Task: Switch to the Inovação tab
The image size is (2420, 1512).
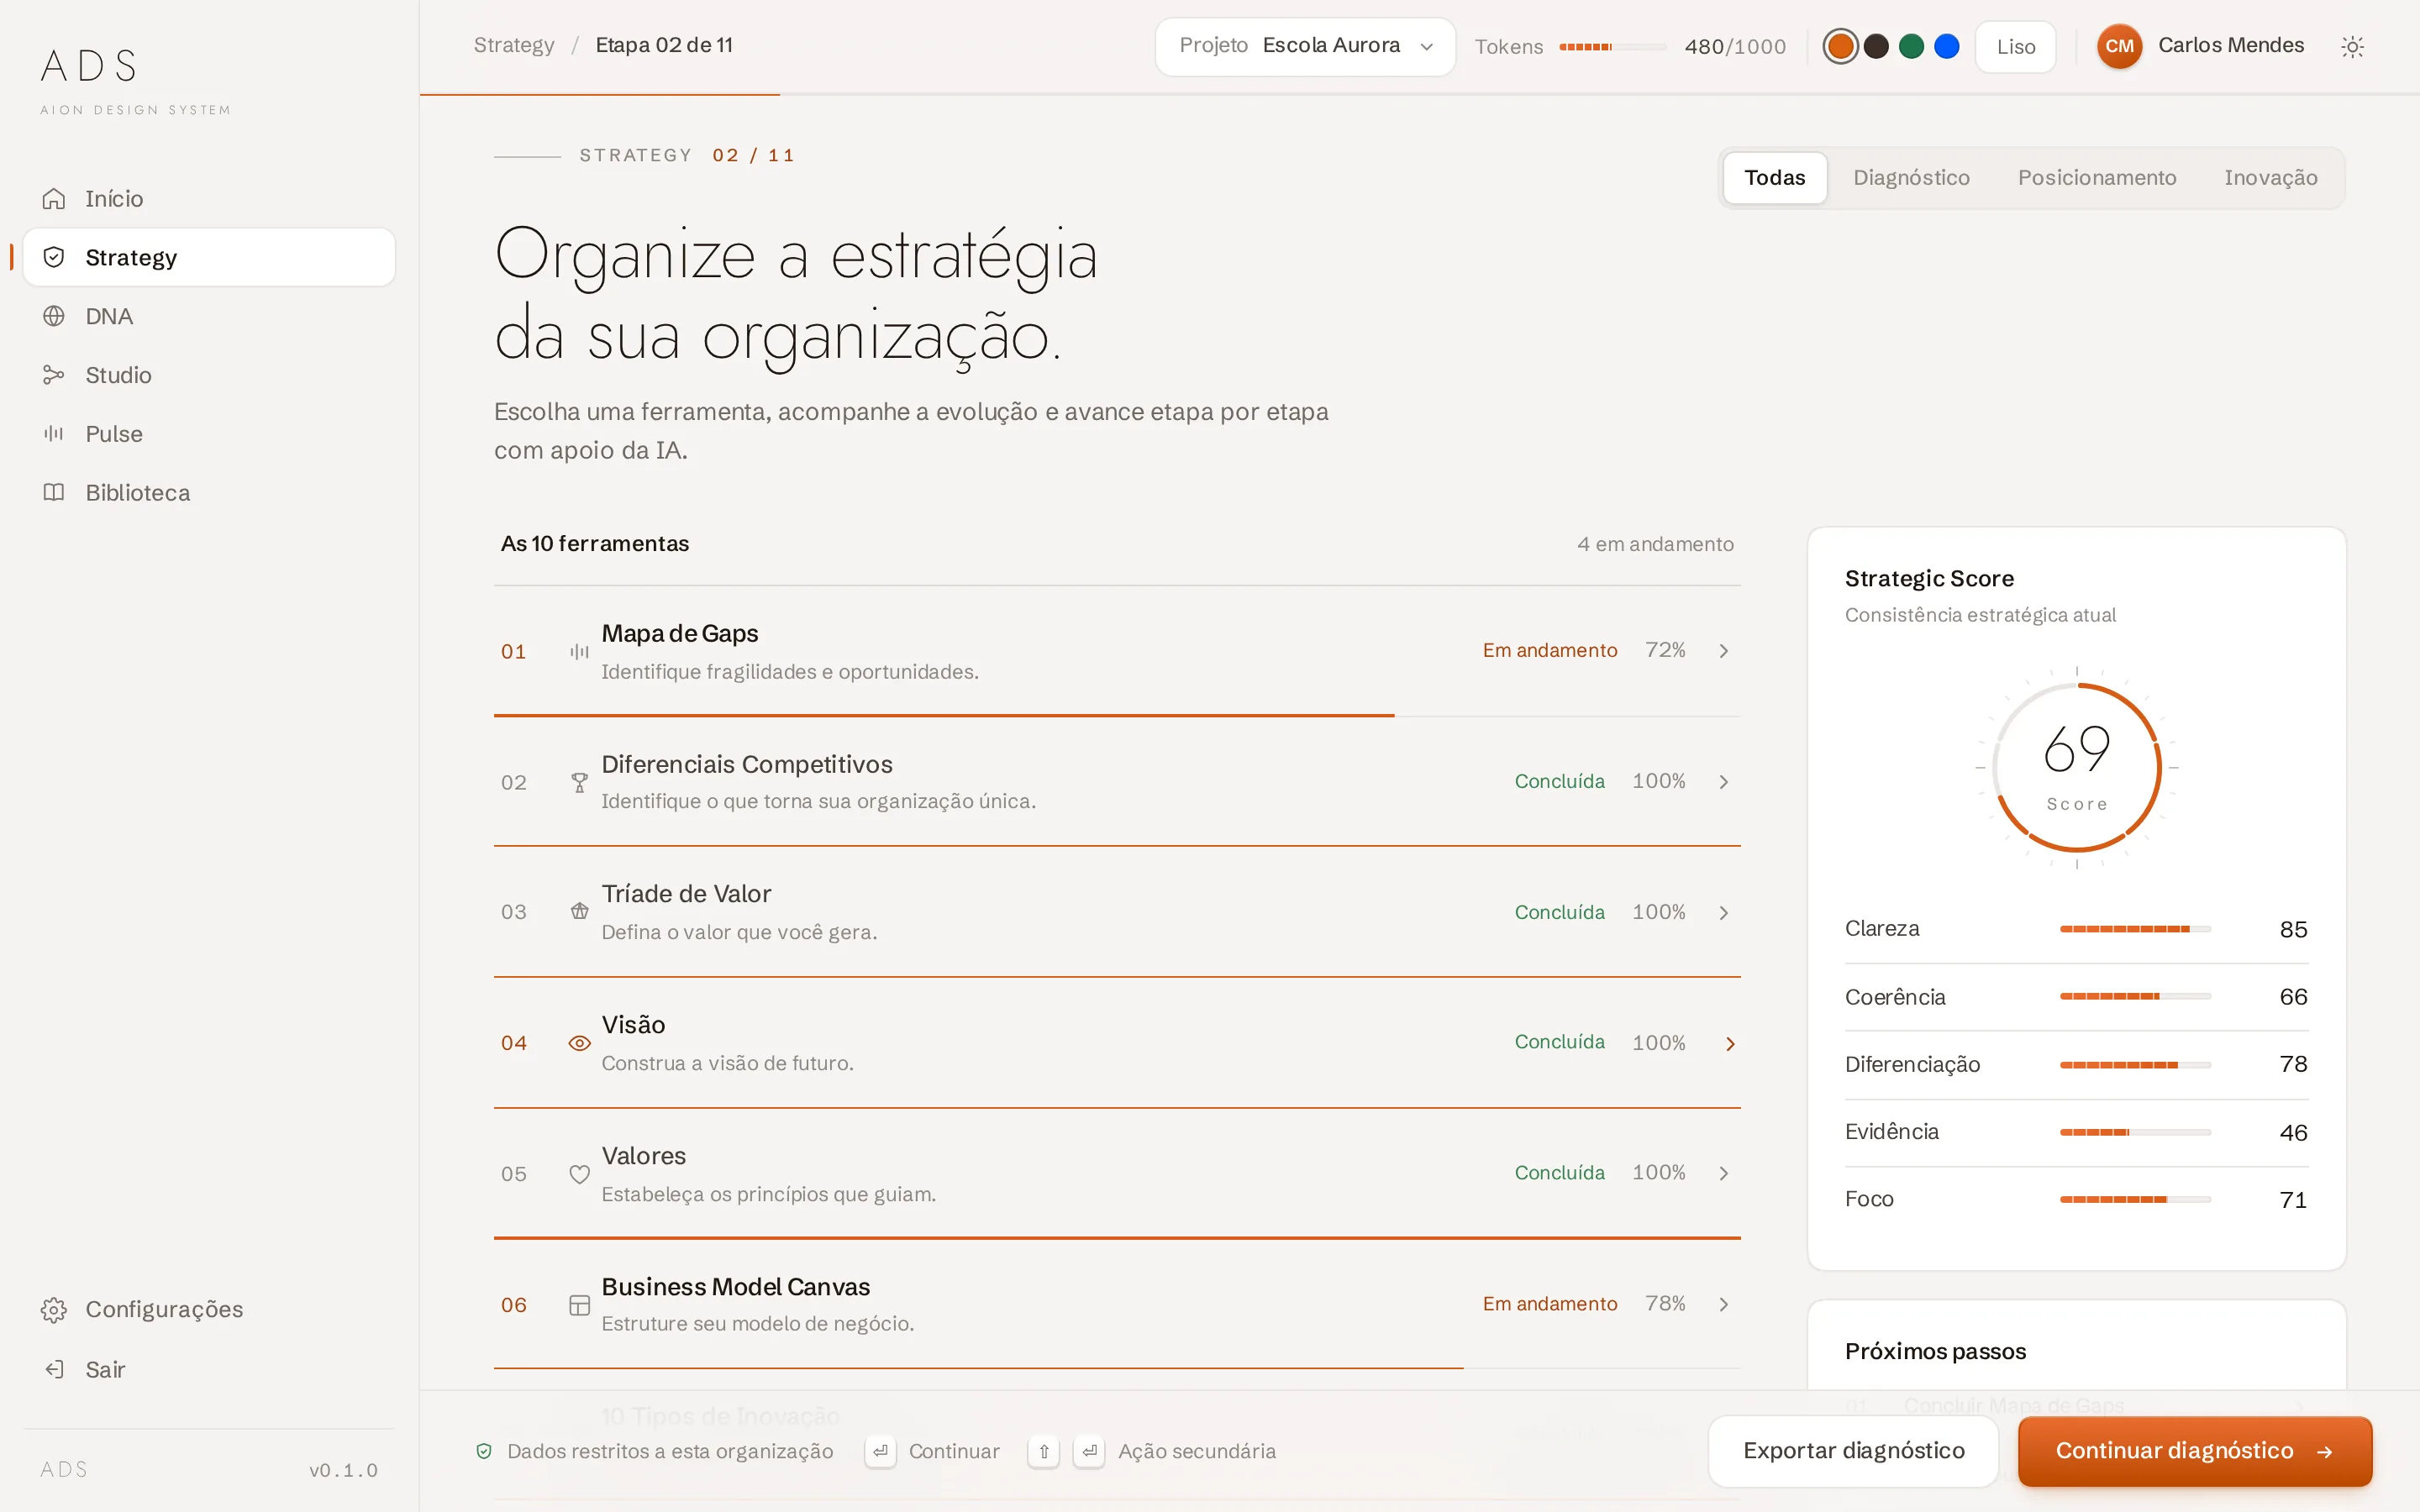Action: tap(2270, 178)
